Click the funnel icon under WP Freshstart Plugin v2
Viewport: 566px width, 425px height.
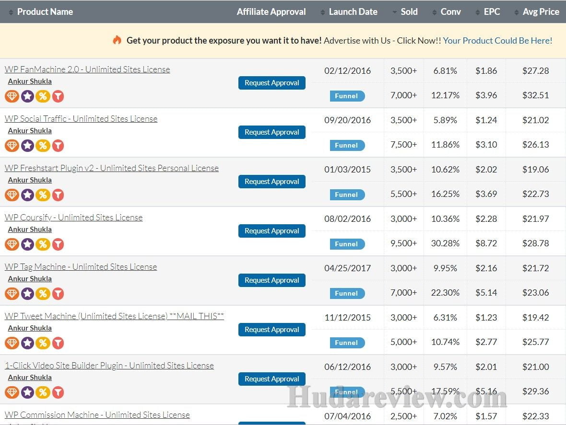point(58,195)
